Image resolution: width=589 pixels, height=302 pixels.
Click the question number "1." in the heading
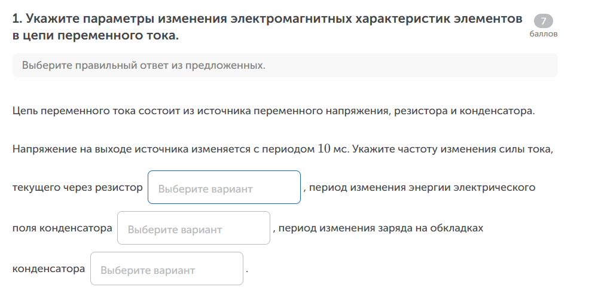click(x=17, y=19)
